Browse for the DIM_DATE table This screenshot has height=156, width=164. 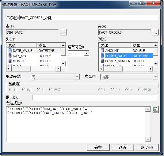63,32
